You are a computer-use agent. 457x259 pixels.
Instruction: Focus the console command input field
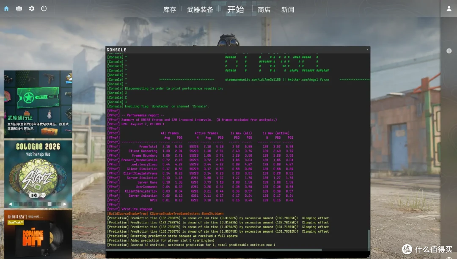point(237,254)
